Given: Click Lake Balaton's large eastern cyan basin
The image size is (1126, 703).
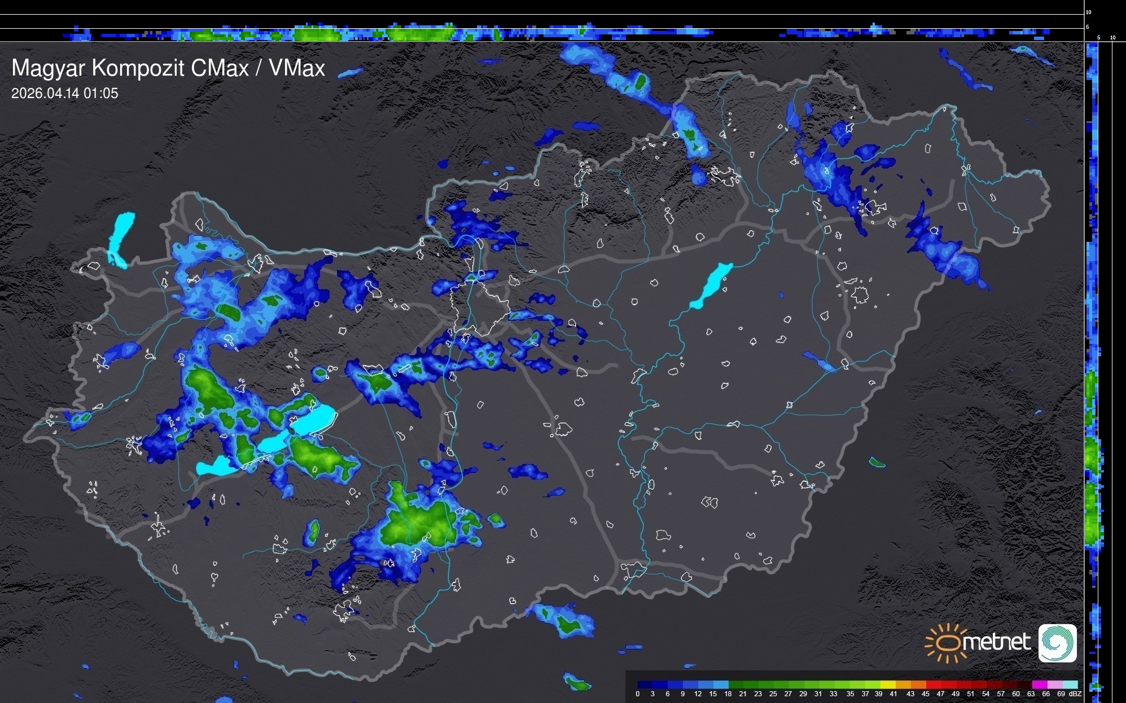Looking at the screenshot, I should coord(313,419).
